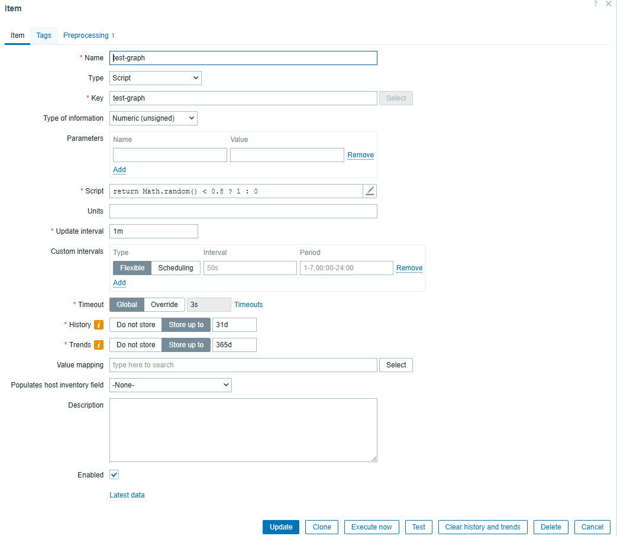Open Populates host inventory field dropdown
The image size is (617, 536).
tap(170, 385)
